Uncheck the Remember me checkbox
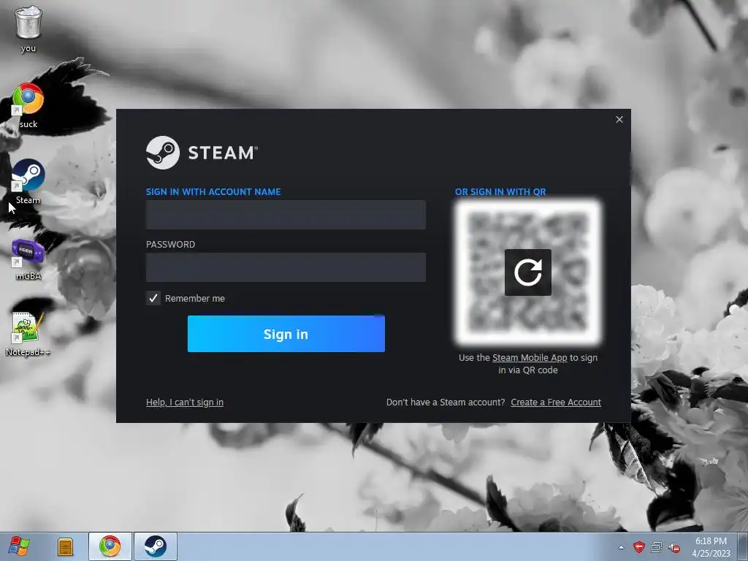Image resolution: width=748 pixels, height=561 pixels. [x=153, y=298]
